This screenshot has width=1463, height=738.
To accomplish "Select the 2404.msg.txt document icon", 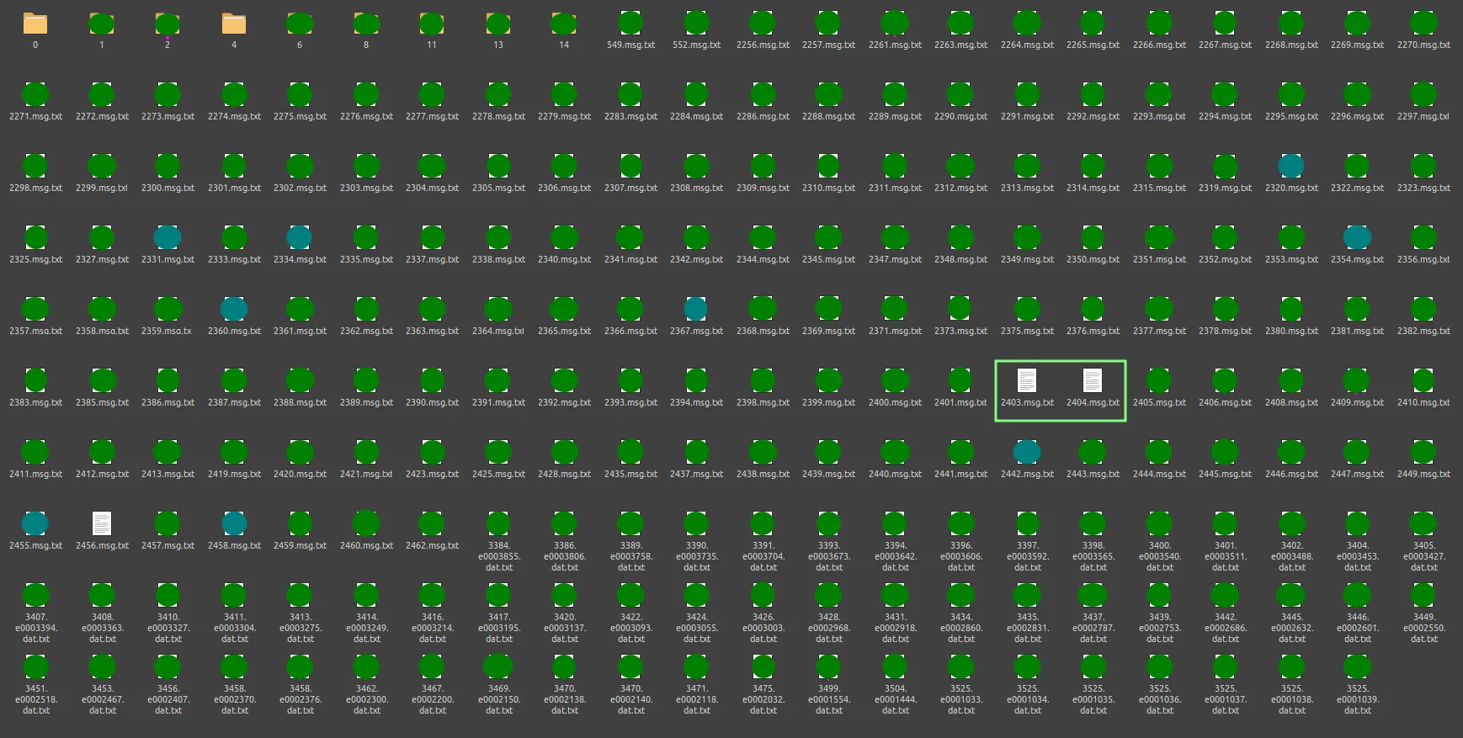I will point(1093,381).
